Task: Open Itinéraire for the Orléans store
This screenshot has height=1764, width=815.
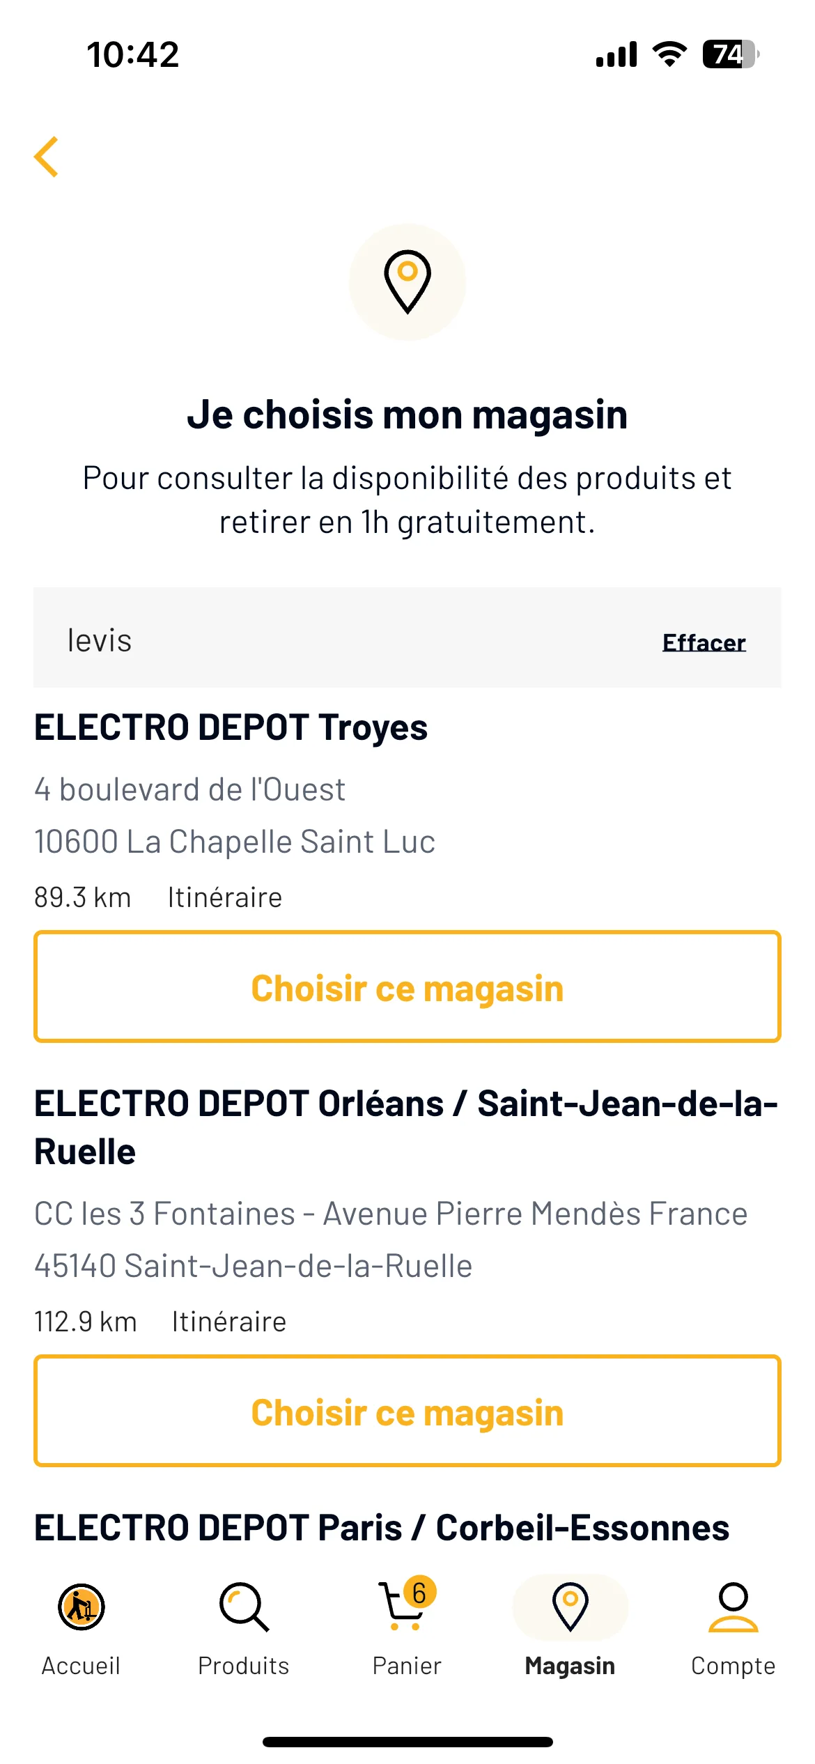Action: point(229,1322)
